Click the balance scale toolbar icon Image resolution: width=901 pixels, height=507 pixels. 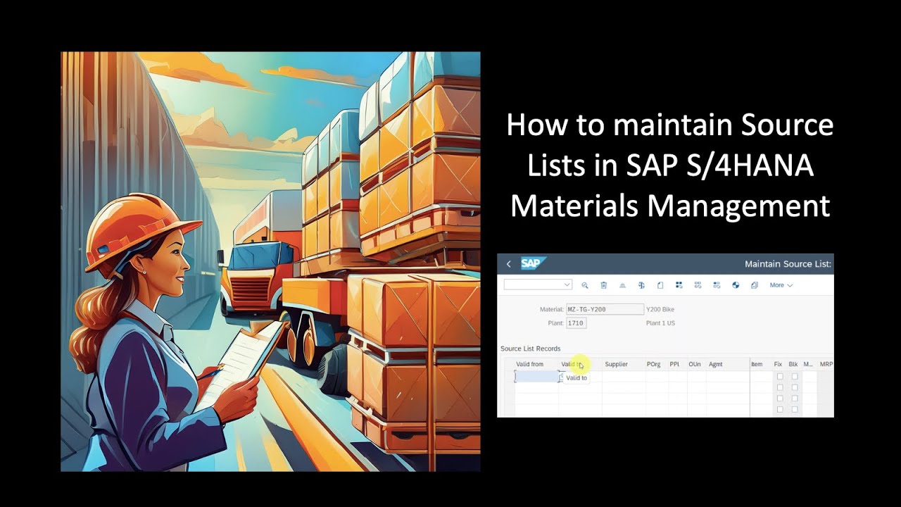(641, 285)
